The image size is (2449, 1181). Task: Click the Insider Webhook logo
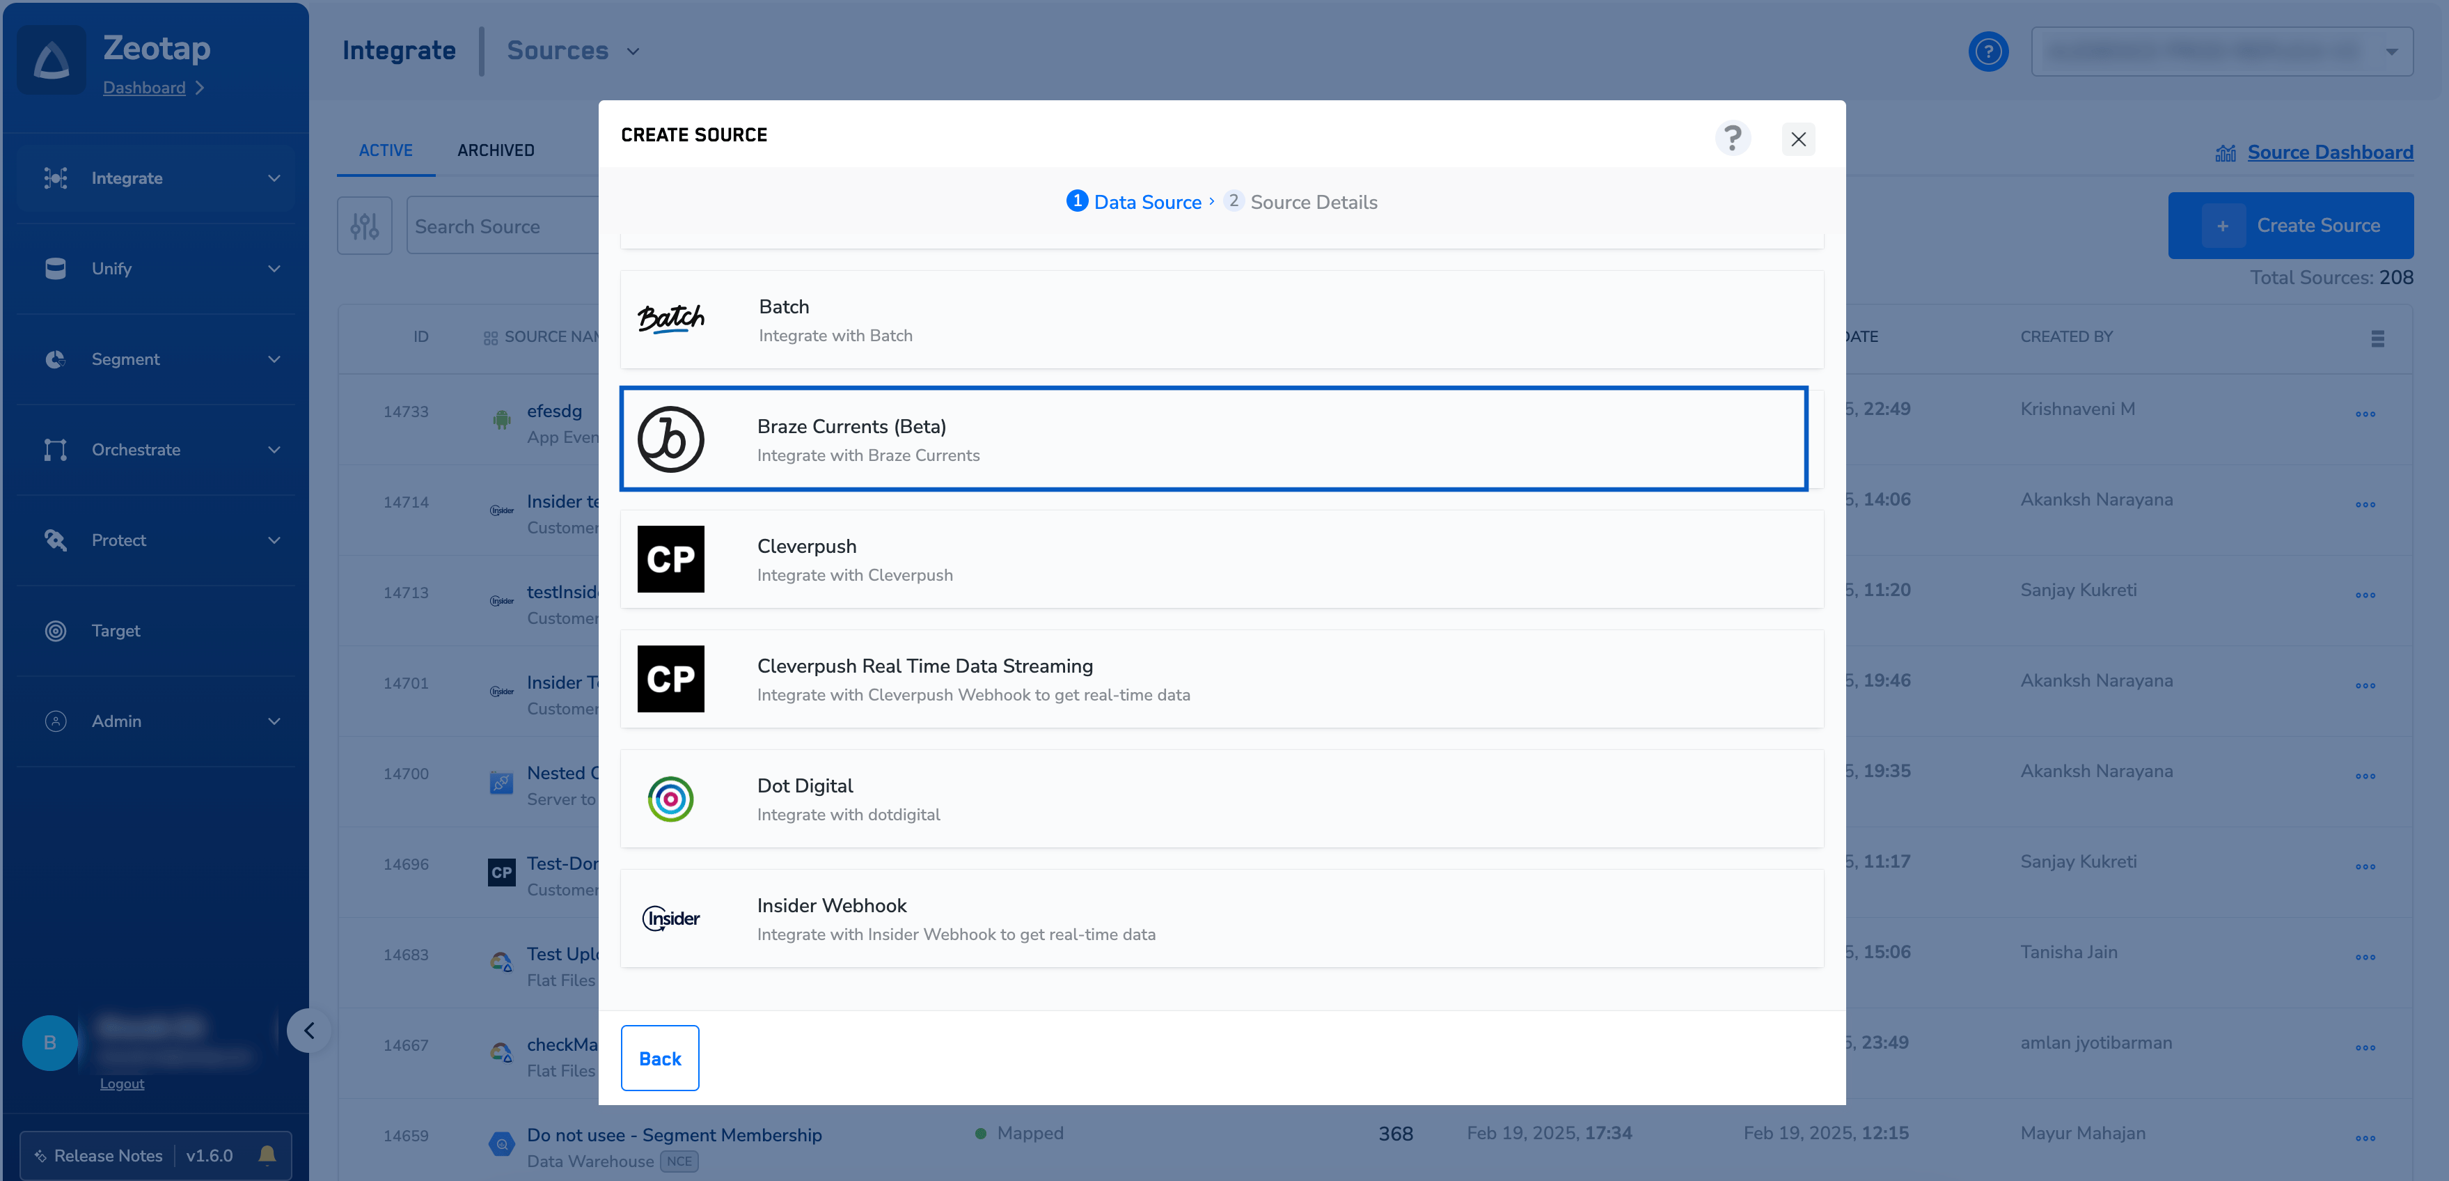coord(670,918)
